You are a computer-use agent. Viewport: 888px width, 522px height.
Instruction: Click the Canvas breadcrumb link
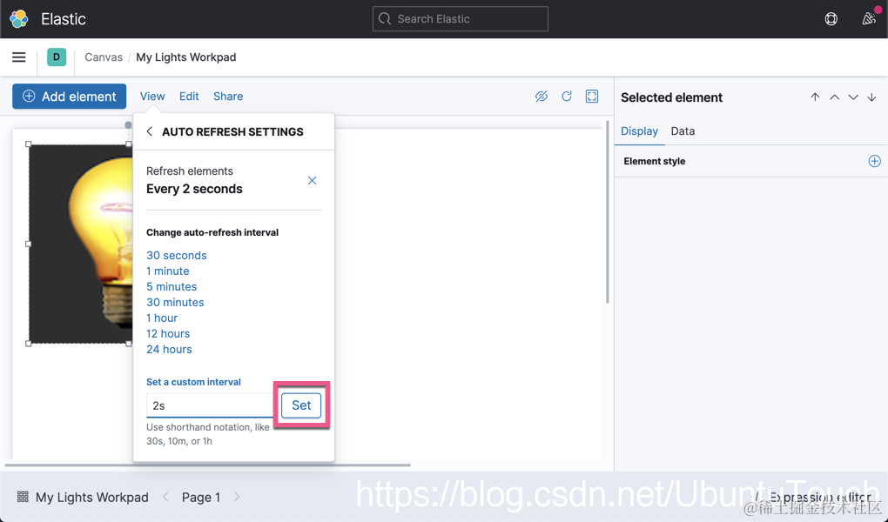(104, 57)
